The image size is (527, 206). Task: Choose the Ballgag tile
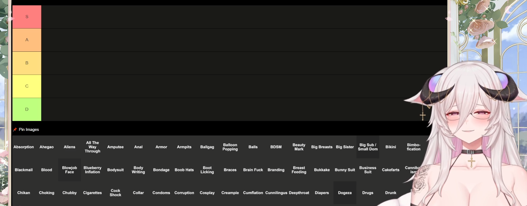(x=207, y=147)
